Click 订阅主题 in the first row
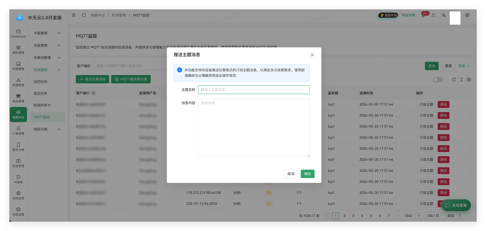 pyautogui.click(x=426, y=104)
